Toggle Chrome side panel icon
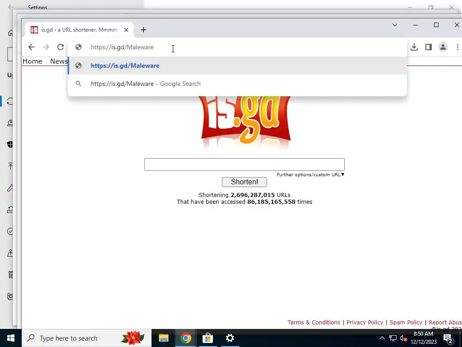Screen dimensions: 462x347 point(429,47)
